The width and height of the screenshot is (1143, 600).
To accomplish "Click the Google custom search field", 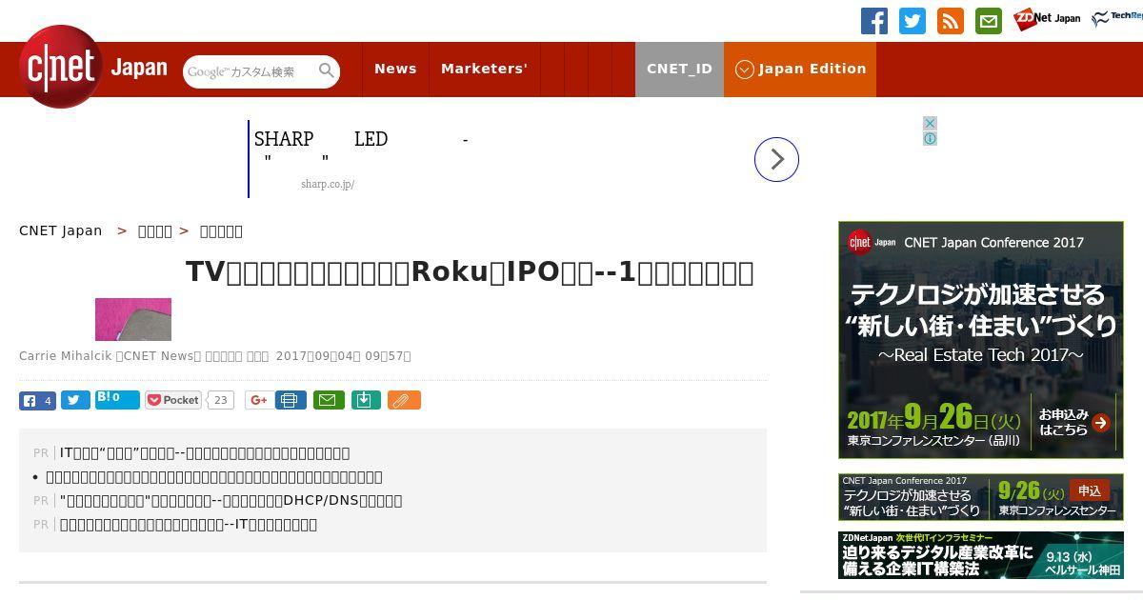I will tap(250, 71).
